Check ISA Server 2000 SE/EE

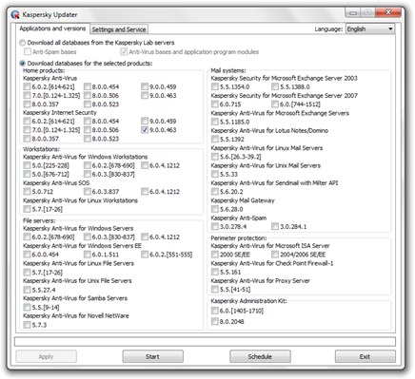click(x=215, y=255)
